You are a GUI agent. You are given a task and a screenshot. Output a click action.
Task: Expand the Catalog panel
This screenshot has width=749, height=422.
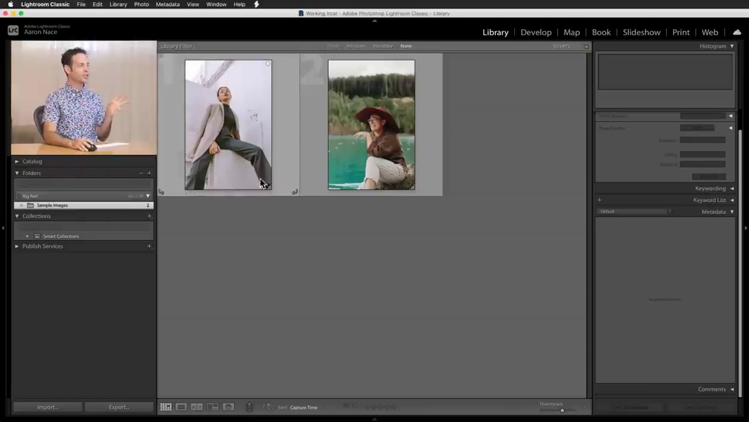click(x=17, y=162)
